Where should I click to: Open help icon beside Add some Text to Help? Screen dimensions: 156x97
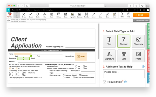click(x=143, y=66)
